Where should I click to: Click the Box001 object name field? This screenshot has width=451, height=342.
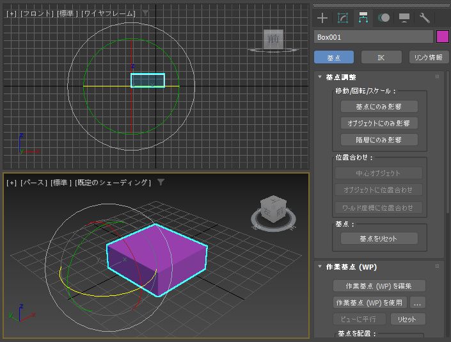click(374, 37)
